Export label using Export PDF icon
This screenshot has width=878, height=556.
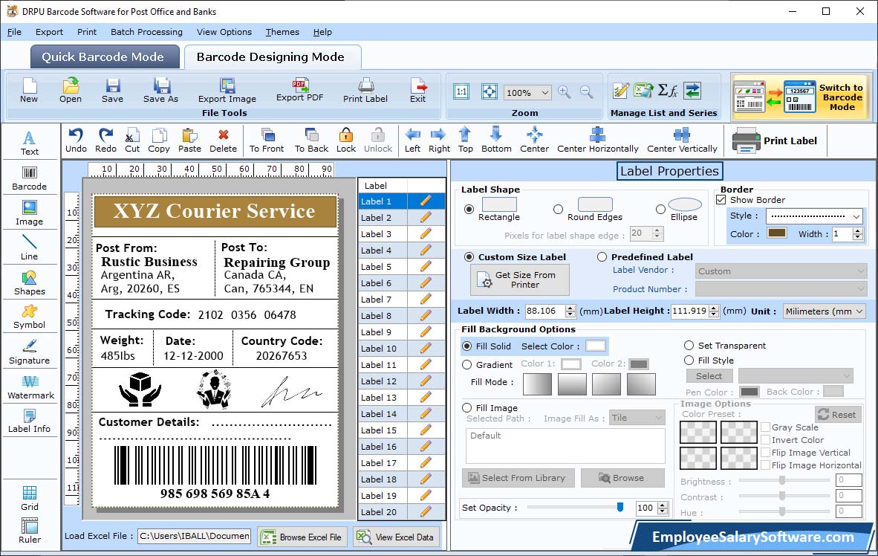(299, 90)
